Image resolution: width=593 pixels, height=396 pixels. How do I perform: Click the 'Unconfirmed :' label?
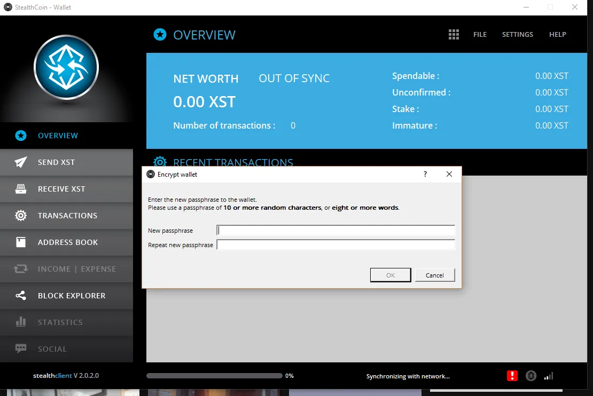pyautogui.click(x=422, y=92)
